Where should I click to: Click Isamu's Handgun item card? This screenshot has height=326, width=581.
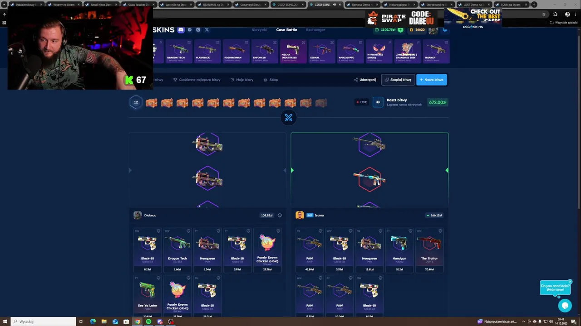click(x=399, y=250)
